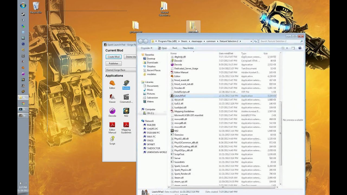
Task: Click the Explorer help icon
Action: pyautogui.click(x=300, y=48)
